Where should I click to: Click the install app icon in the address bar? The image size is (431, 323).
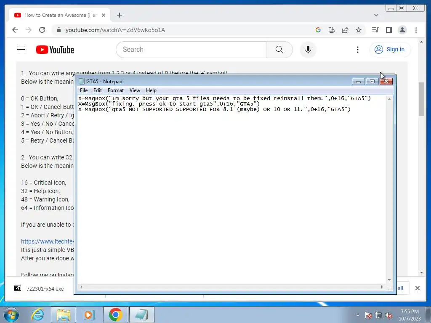332,30
